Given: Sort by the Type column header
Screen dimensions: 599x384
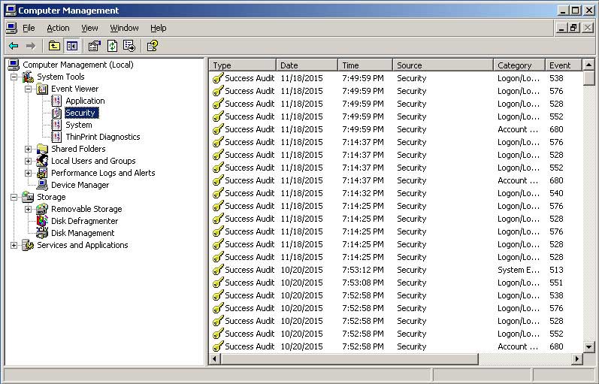Looking at the screenshot, I should coord(243,65).
